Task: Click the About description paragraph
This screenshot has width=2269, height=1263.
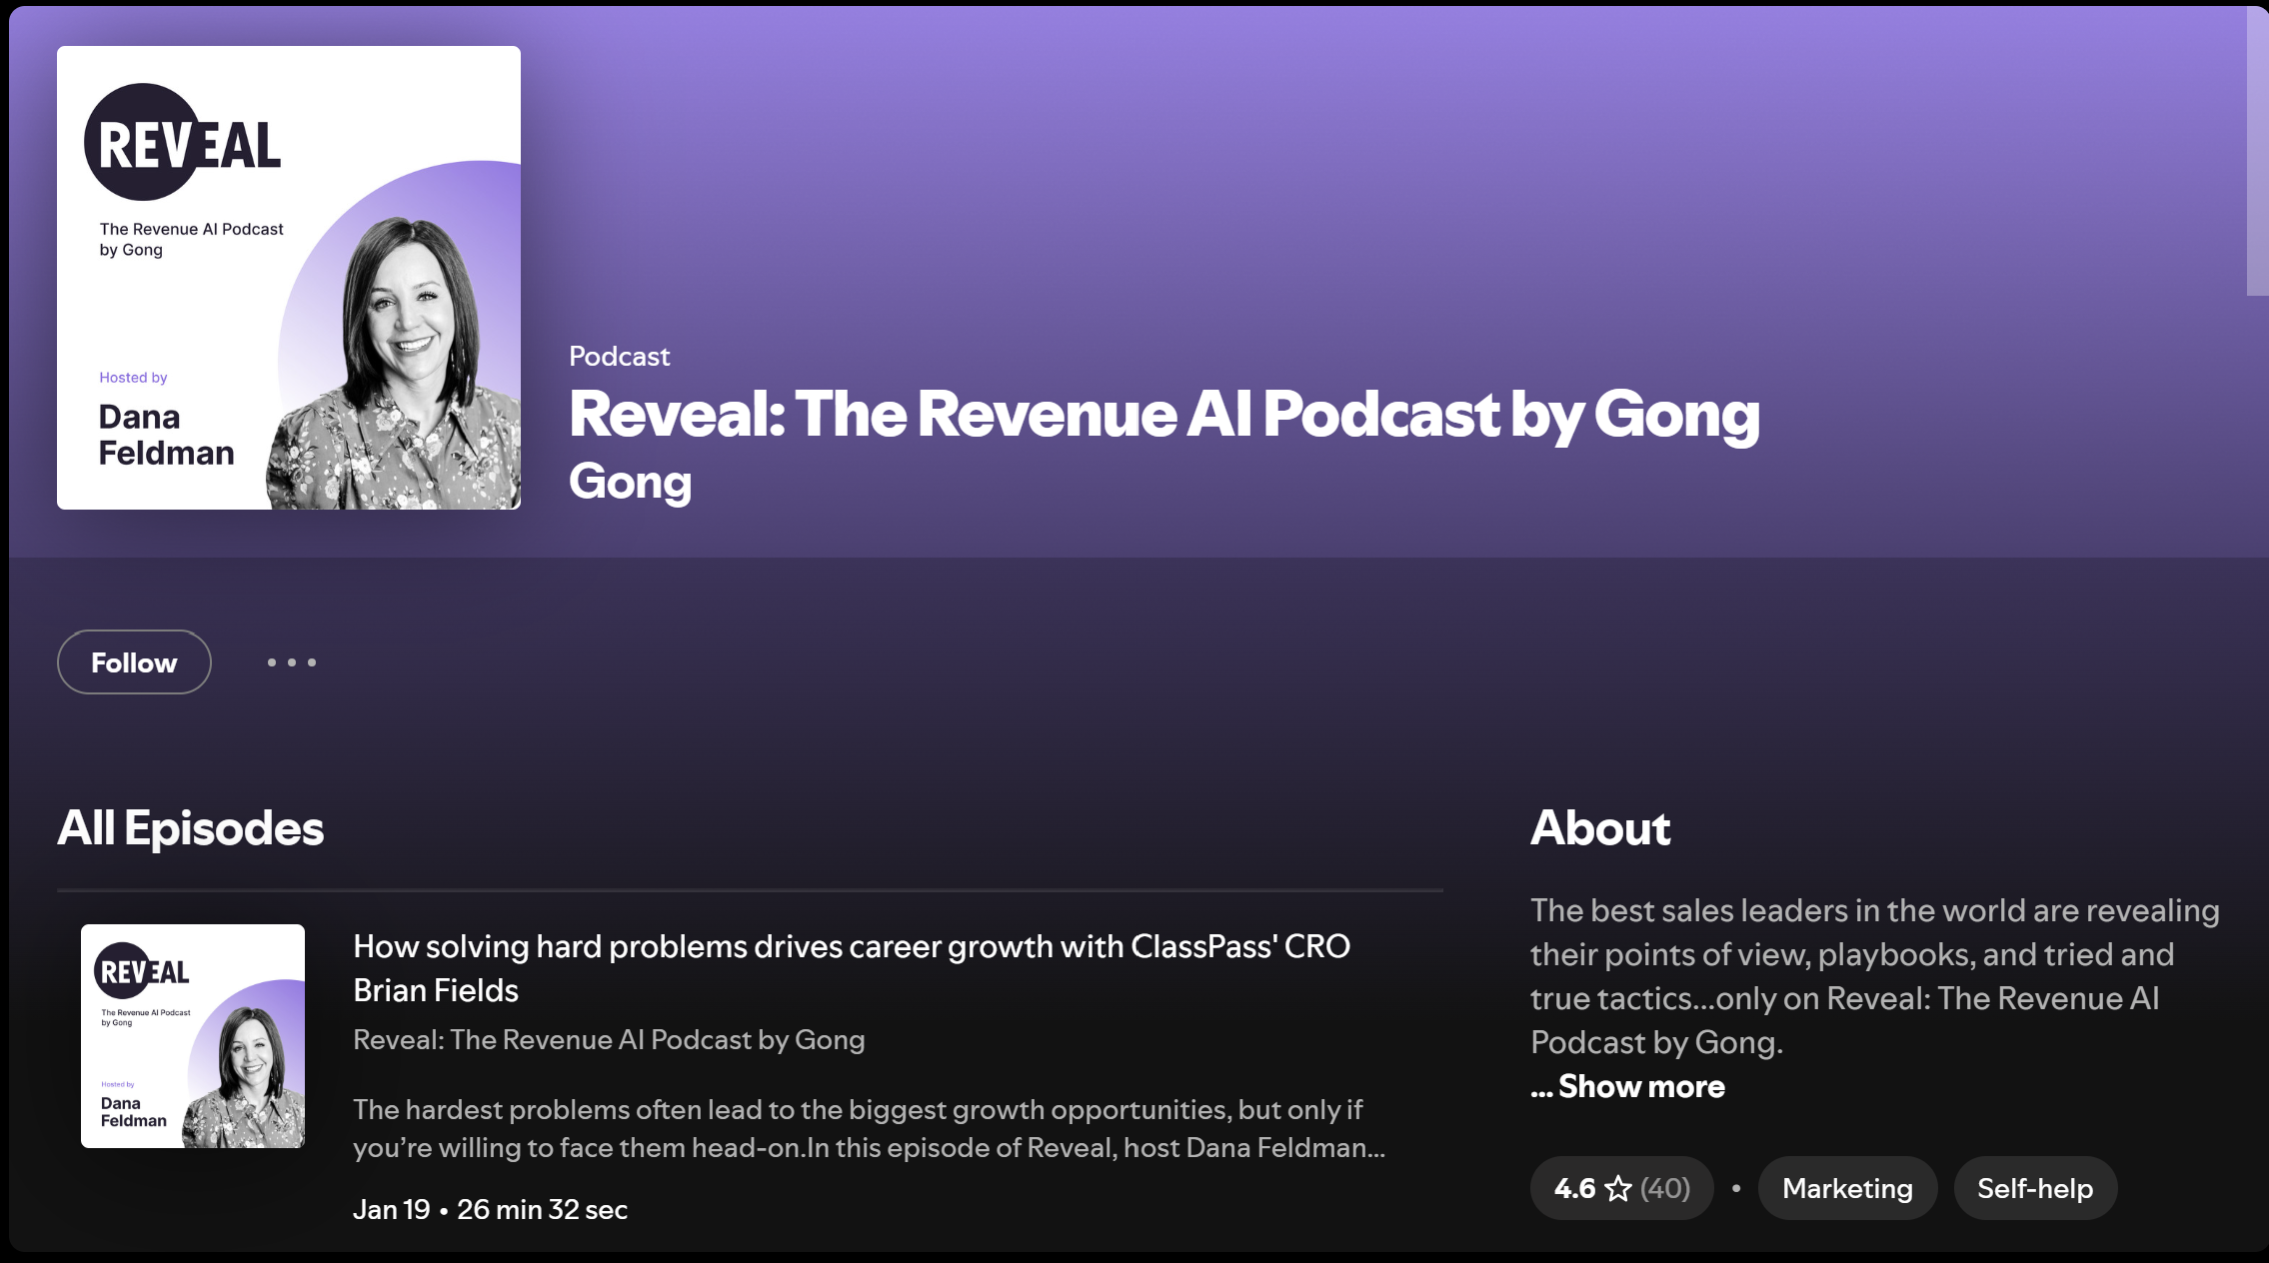Action: pyautogui.click(x=1874, y=976)
